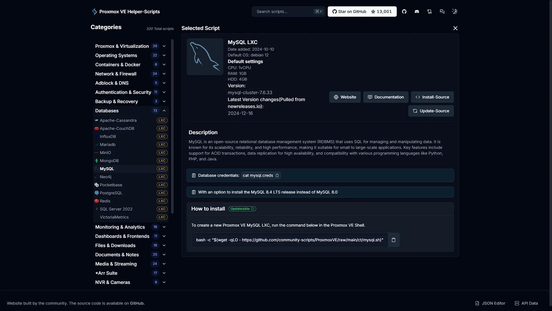Open the MySQL Website button
The height and width of the screenshot is (311, 552).
tap(345, 97)
